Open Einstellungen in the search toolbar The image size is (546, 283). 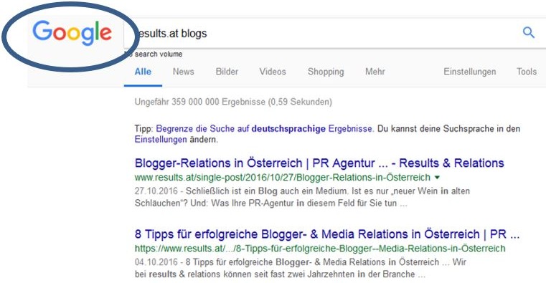(x=469, y=72)
